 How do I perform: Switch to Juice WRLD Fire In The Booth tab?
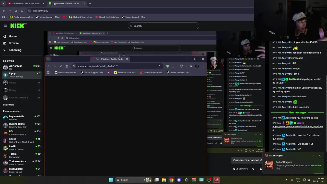tap(27, 4)
